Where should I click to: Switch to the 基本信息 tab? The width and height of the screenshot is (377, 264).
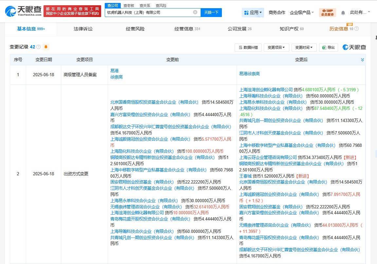pos(31,29)
